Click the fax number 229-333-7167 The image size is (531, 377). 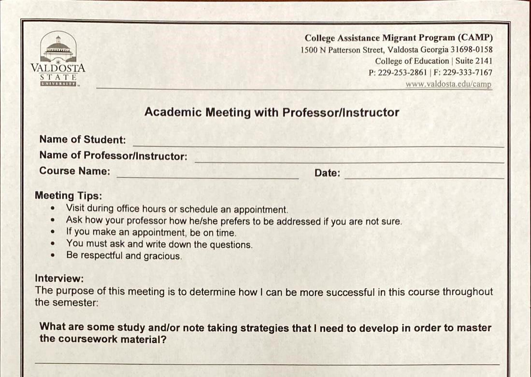[467, 72]
